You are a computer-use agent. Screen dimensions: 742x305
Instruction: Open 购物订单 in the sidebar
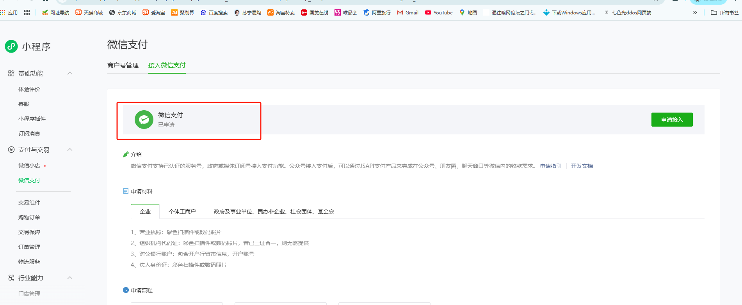coord(29,217)
